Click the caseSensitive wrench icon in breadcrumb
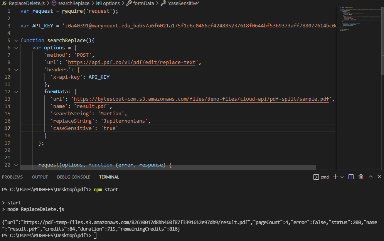This screenshot has height=241, width=384. [x=163, y=3]
